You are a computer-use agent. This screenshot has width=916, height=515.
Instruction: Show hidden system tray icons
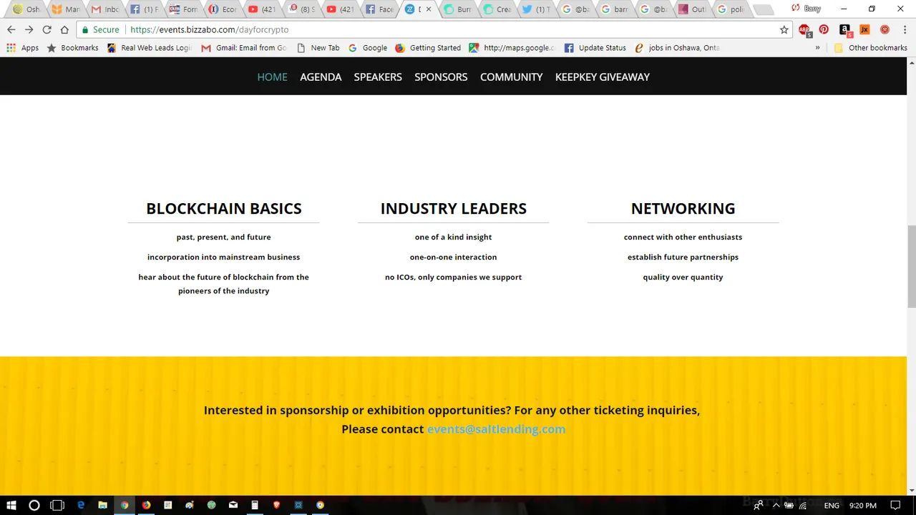(776, 505)
